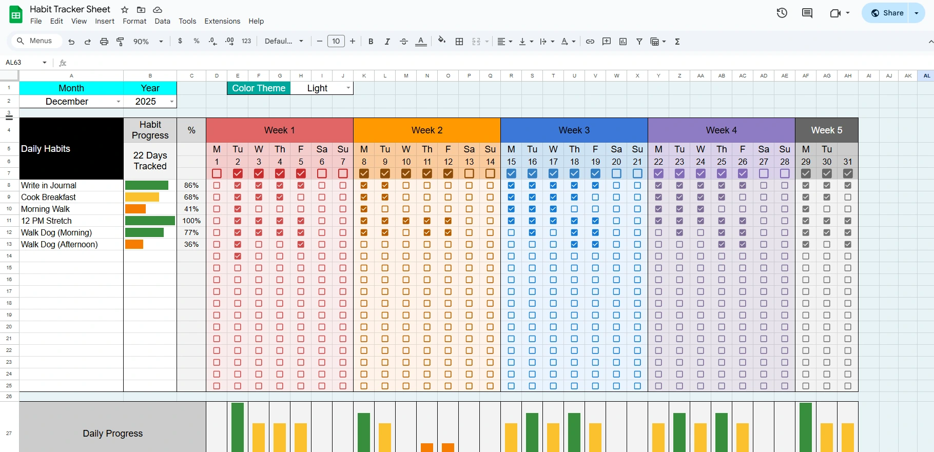Expand the Light color theme dropdown
The image size is (934, 452).
click(x=348, y=88)
